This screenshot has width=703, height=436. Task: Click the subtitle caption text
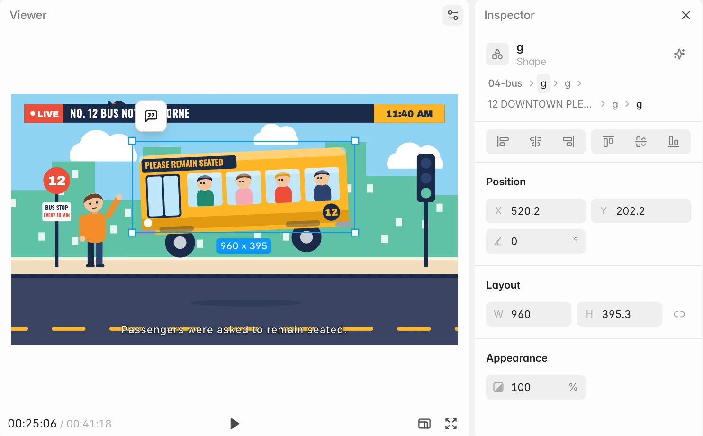[234, 330]
